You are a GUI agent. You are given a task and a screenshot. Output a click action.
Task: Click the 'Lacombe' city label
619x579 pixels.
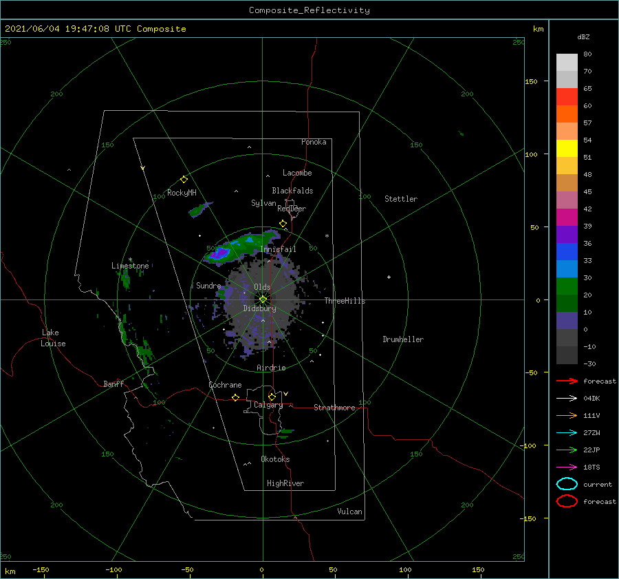click(x=297, y=173)
